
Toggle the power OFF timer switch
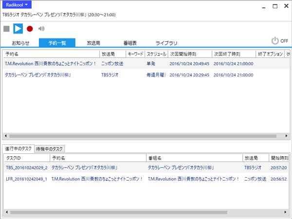tap(278, 41)
